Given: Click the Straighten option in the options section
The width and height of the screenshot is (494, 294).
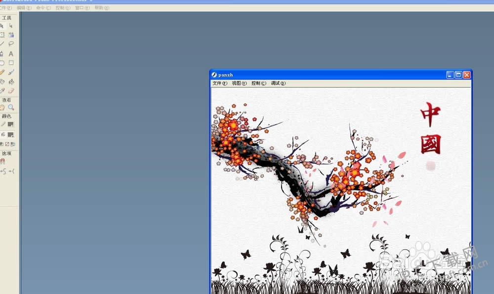Looking at the screenshot, I should 11,171.
